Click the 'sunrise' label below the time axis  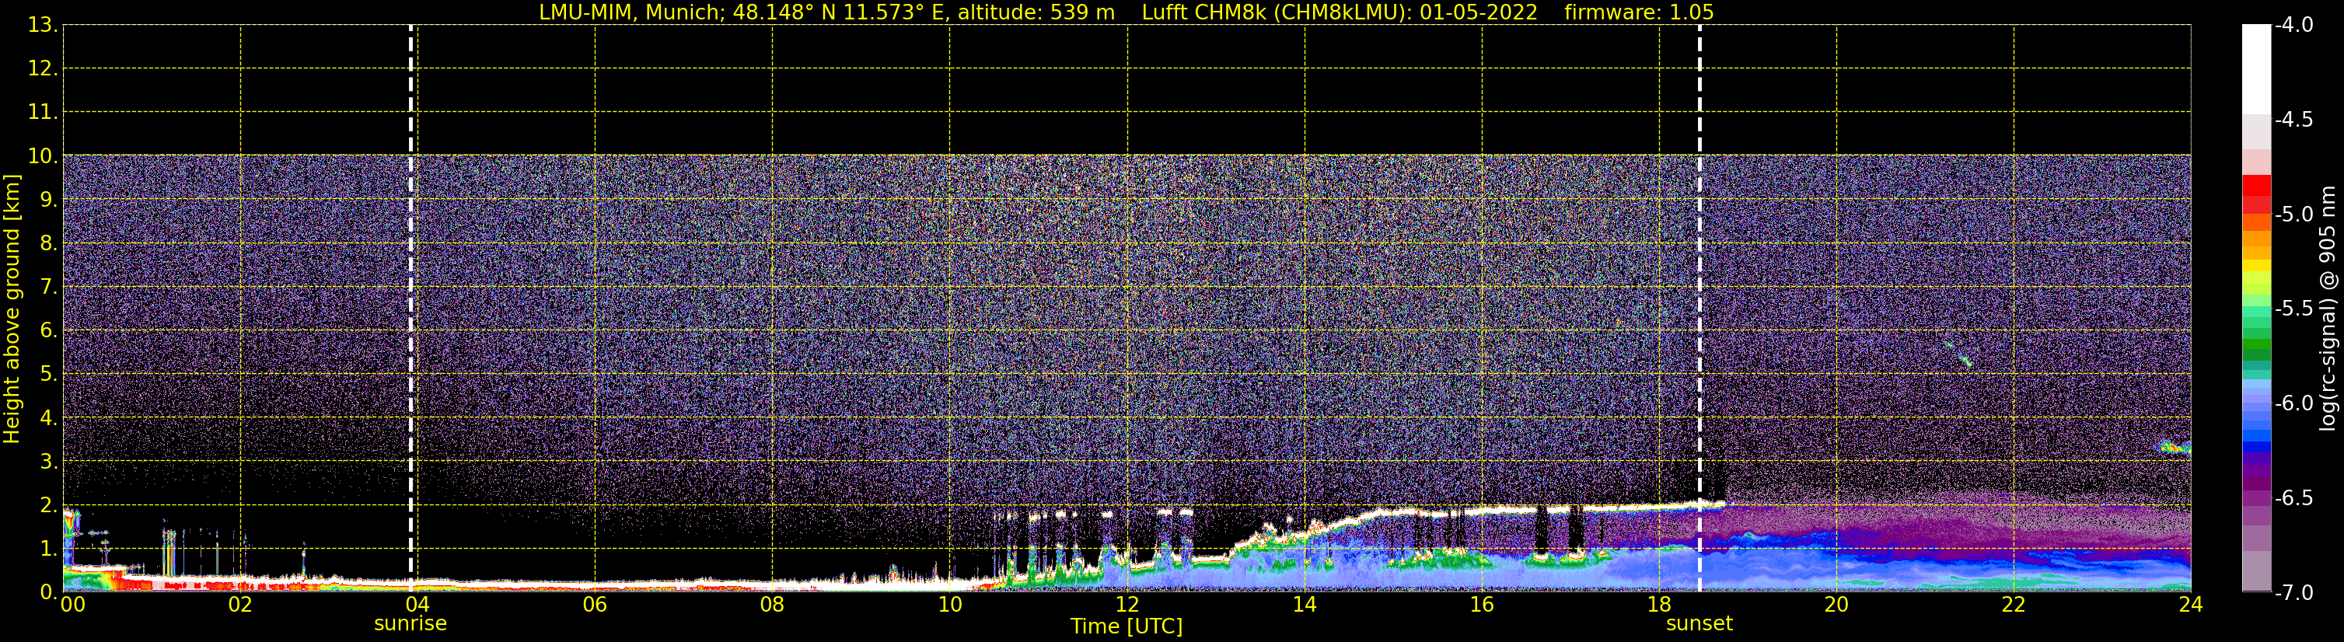(410, 624)
